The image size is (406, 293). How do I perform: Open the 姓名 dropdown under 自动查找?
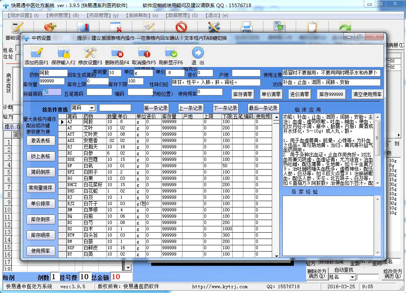[x=352, y=277]
